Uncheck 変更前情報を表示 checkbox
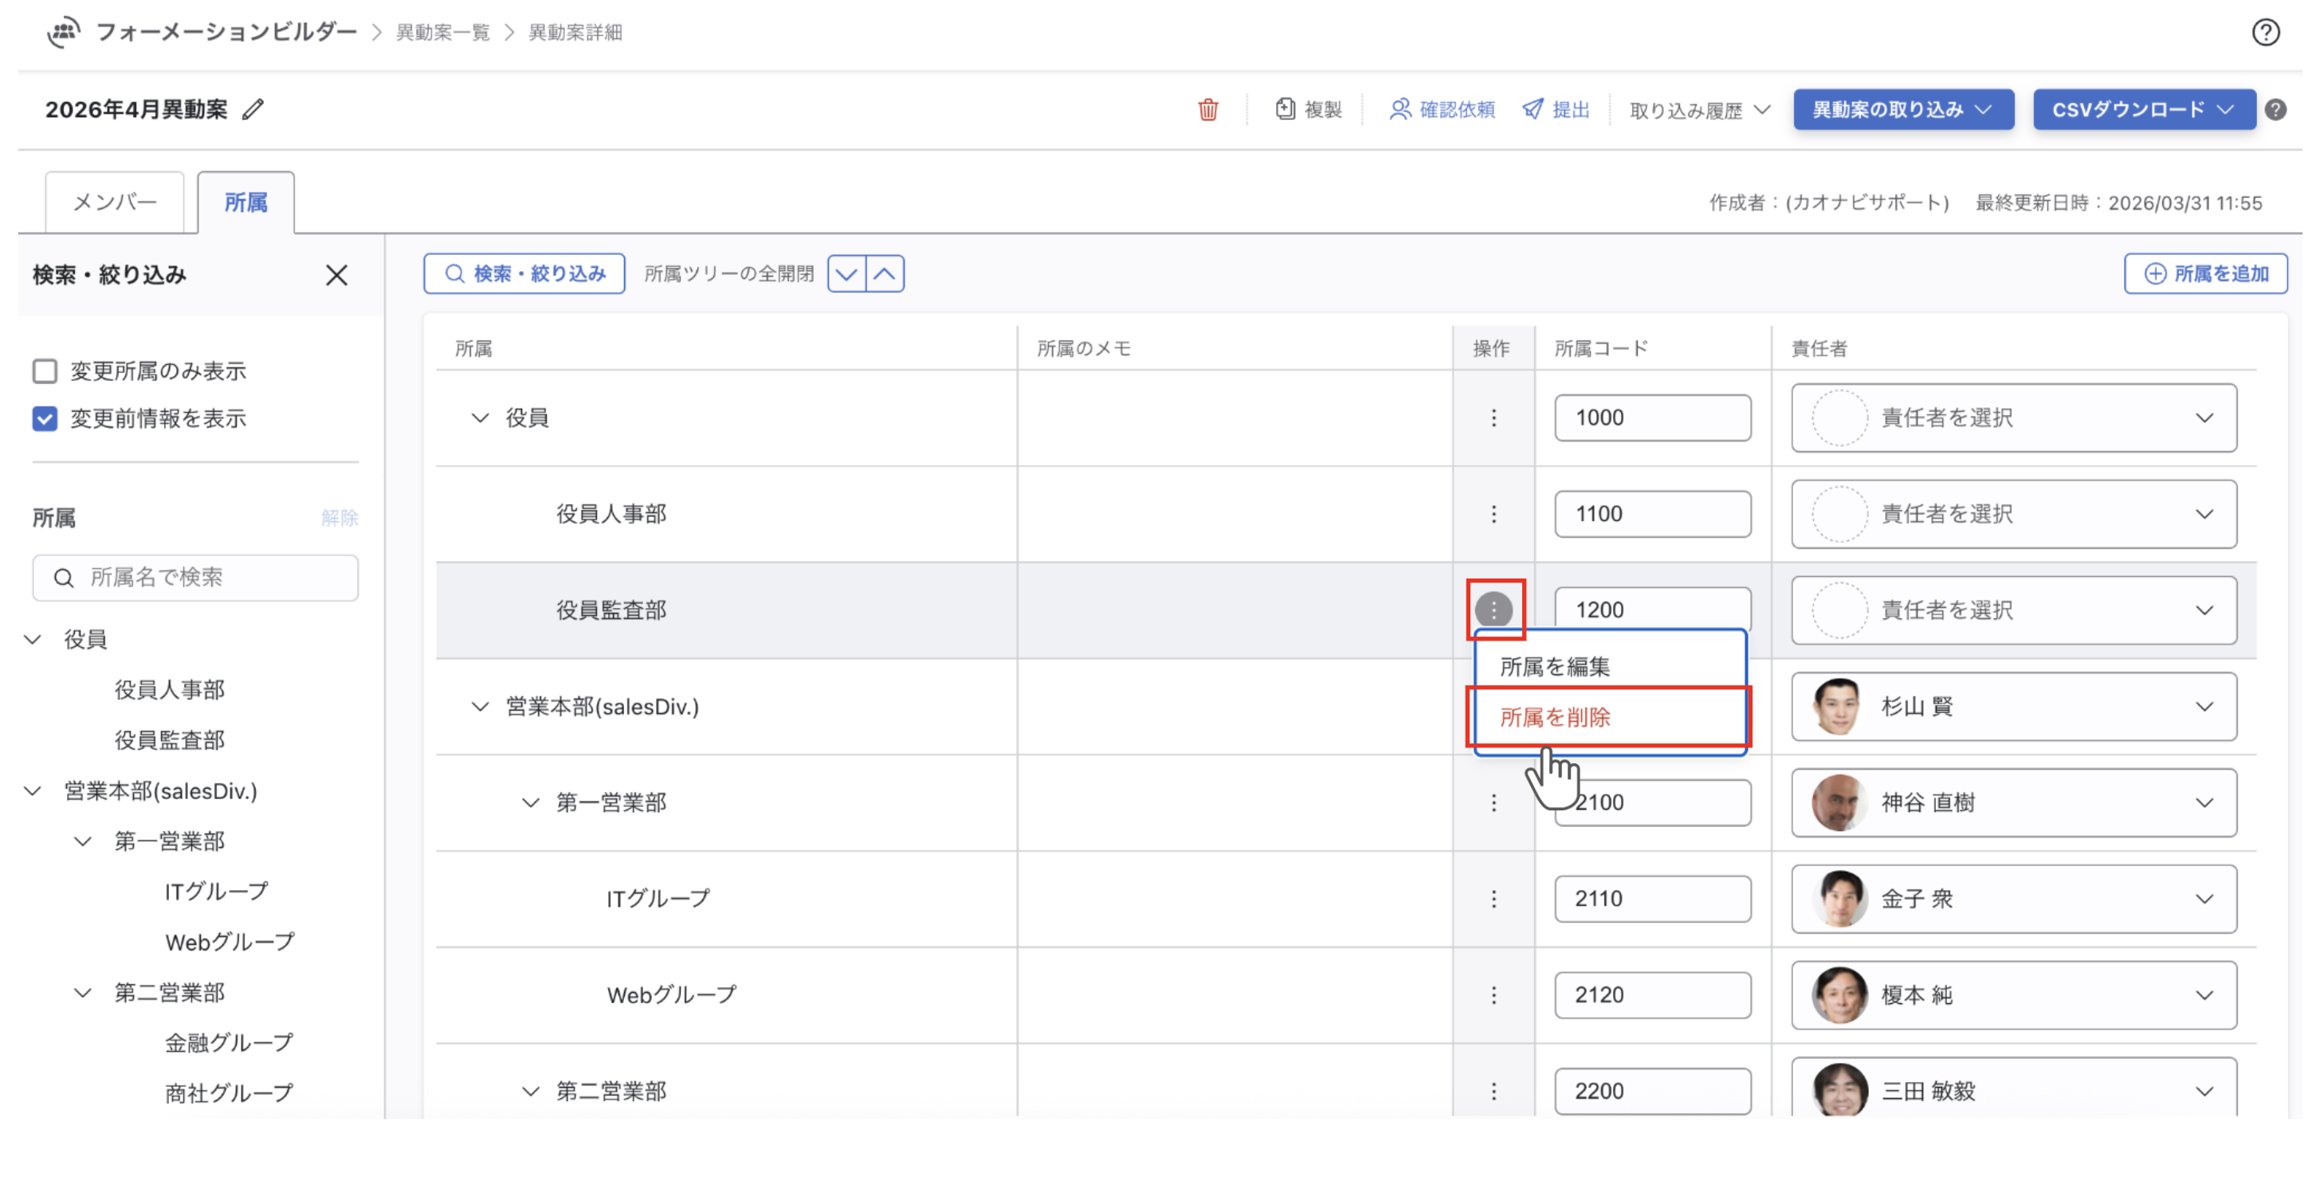 click(x=45, y=418)
